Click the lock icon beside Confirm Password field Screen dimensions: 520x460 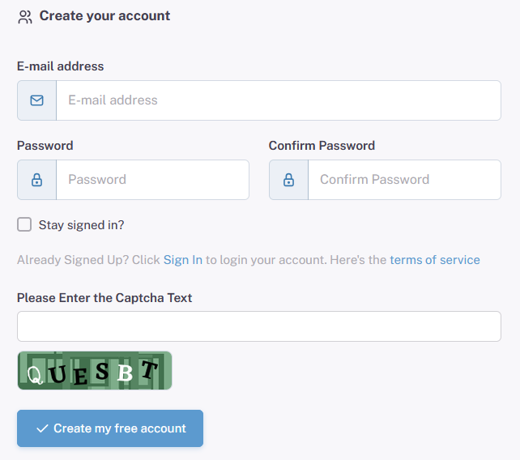288,180
